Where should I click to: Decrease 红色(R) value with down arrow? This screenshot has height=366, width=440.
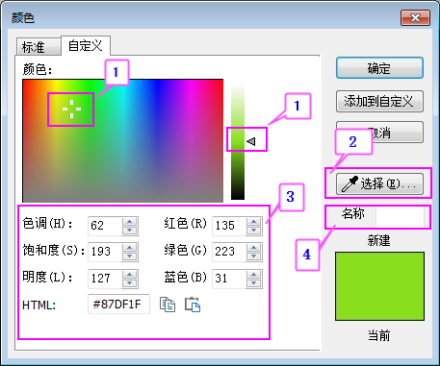tap(254, 231)
